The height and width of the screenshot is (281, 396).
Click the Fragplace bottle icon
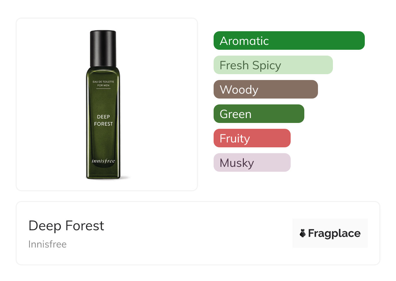coord(303,233)
